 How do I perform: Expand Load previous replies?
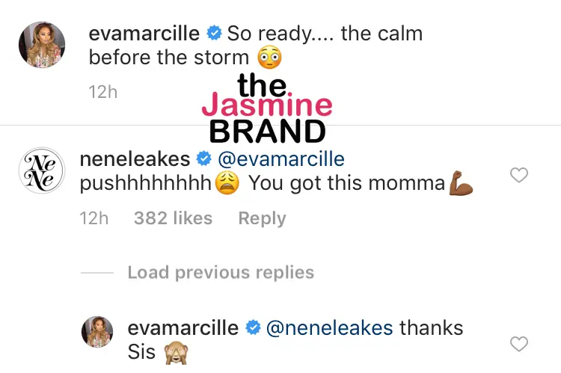click(220, 273)
